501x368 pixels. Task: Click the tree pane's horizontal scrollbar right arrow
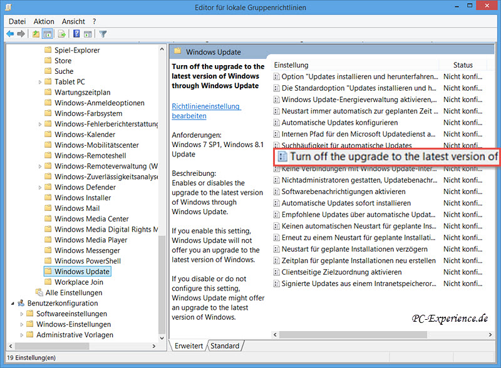pos(155,346)
